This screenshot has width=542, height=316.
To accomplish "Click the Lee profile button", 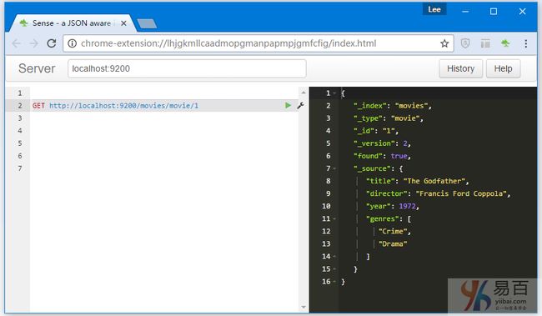I will coord(434,9).
